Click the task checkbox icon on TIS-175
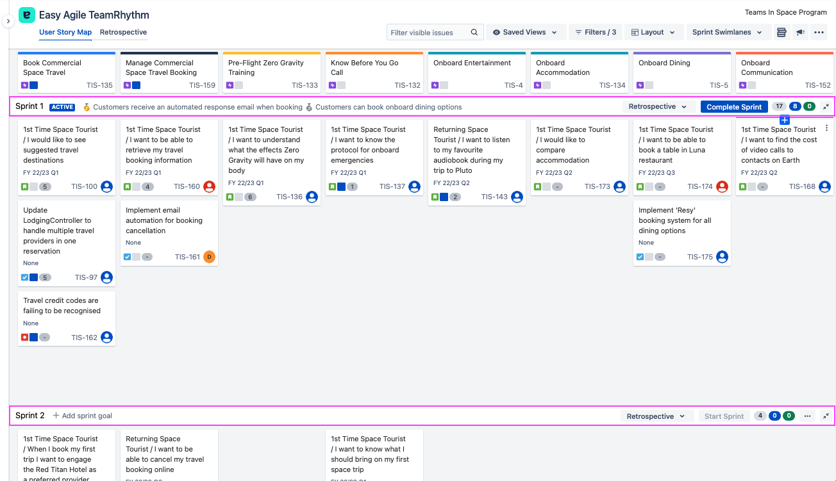The width and height of the screenshot is (836, 481). tap(640, 257)
